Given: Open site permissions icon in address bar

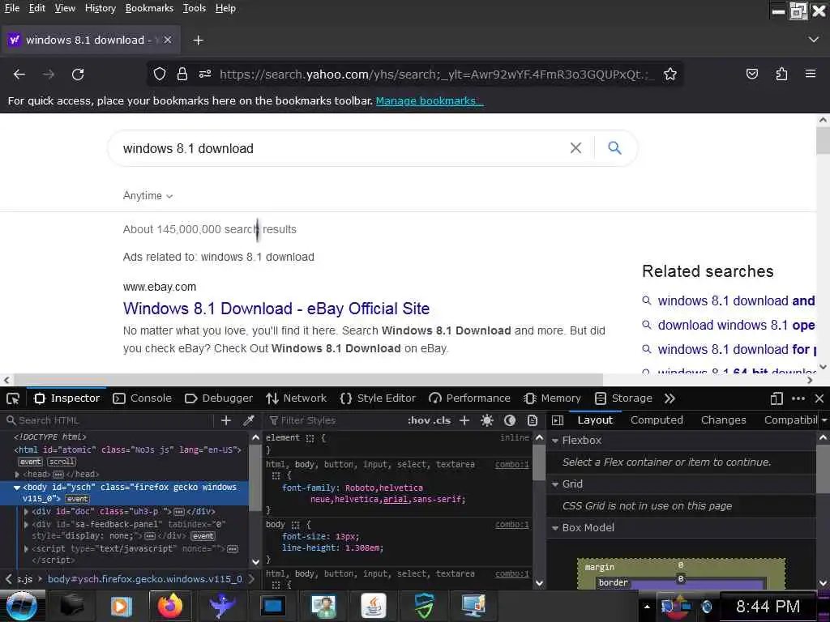Looking at the screenshot, I should point(205,74).
